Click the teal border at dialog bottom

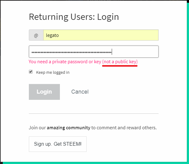[94, 162]
